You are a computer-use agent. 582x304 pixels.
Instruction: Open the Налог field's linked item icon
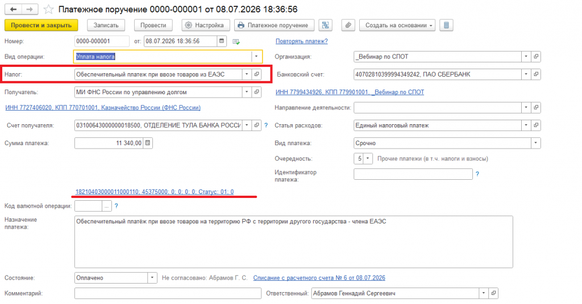click(256, 74)
